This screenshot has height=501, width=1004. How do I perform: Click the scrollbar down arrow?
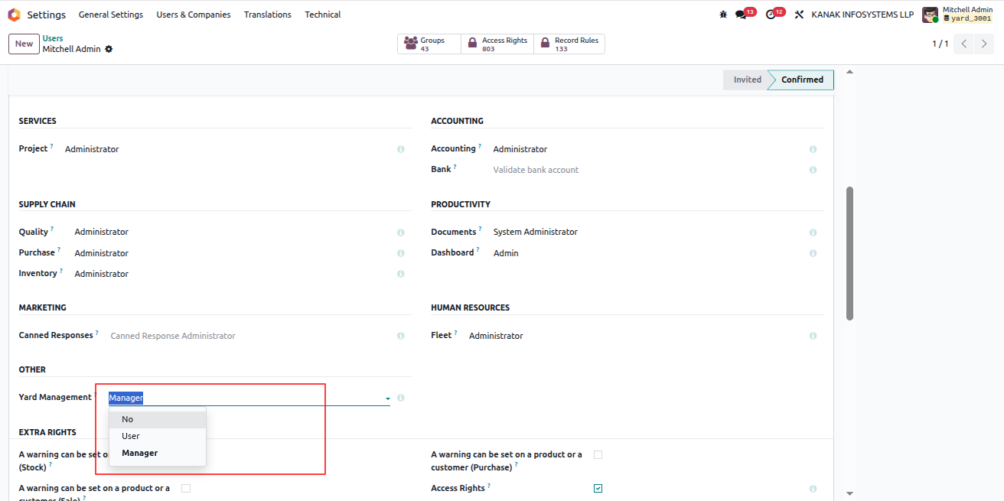click(x=849, y=493)
